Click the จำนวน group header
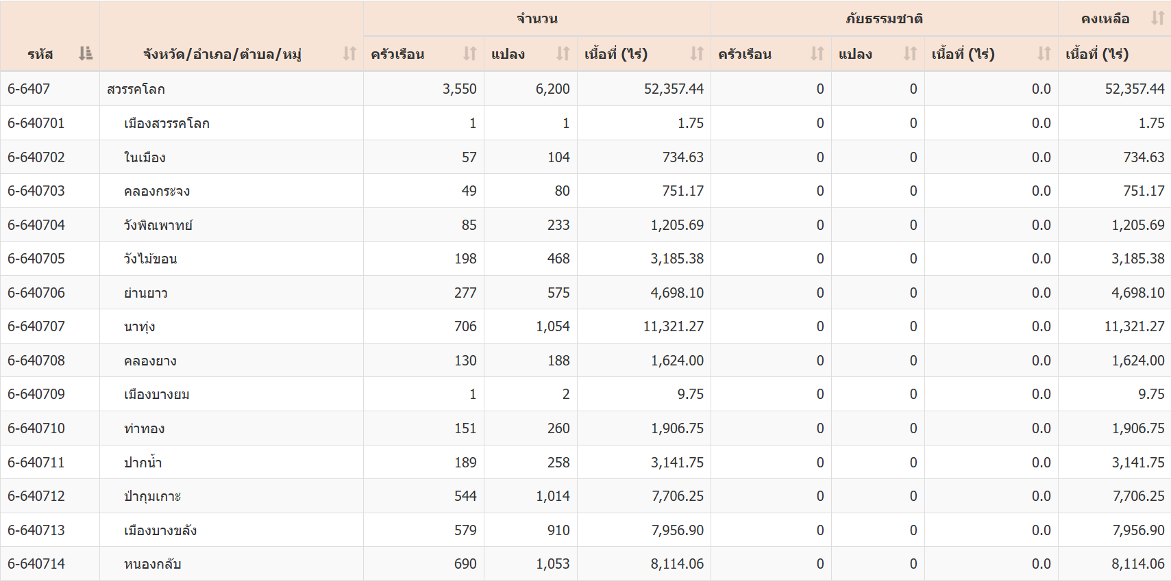This screenshot has height=581, width=1171. coord(537,18)
